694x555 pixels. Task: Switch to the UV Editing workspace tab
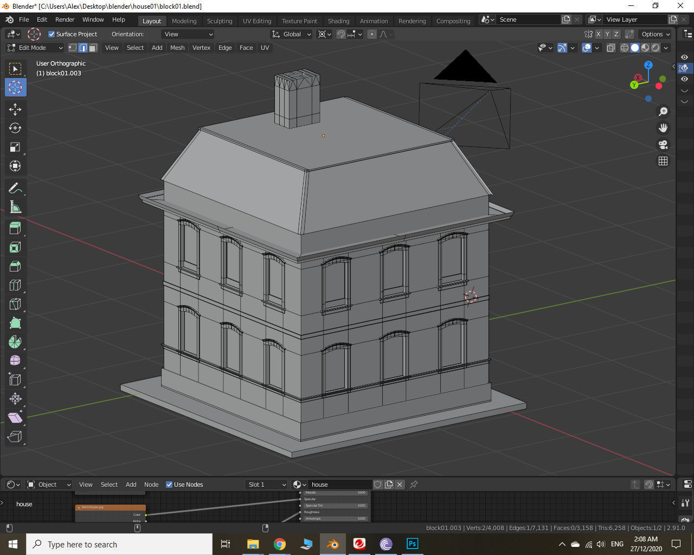[x=257, y=21]
